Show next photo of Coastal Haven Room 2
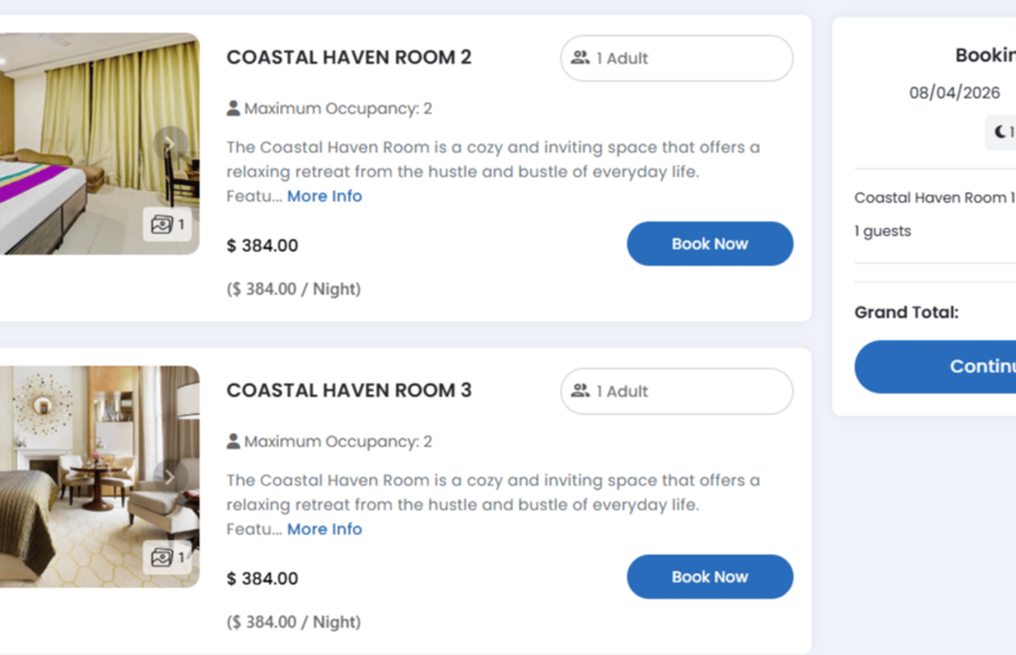Image resolution: width=1016 pixels, height=655 pixels. tap(170, 143)
